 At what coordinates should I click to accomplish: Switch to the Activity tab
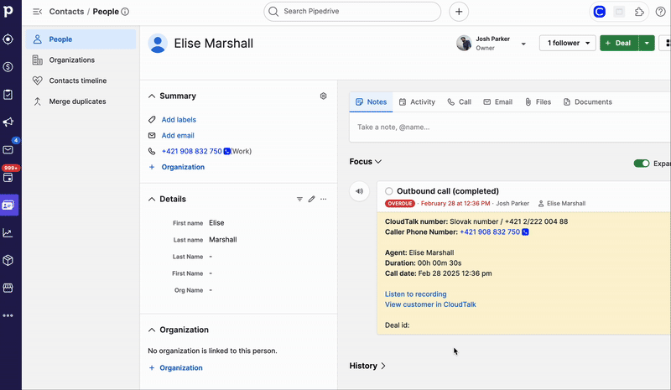pyautogui.click(x=417, y=102)
